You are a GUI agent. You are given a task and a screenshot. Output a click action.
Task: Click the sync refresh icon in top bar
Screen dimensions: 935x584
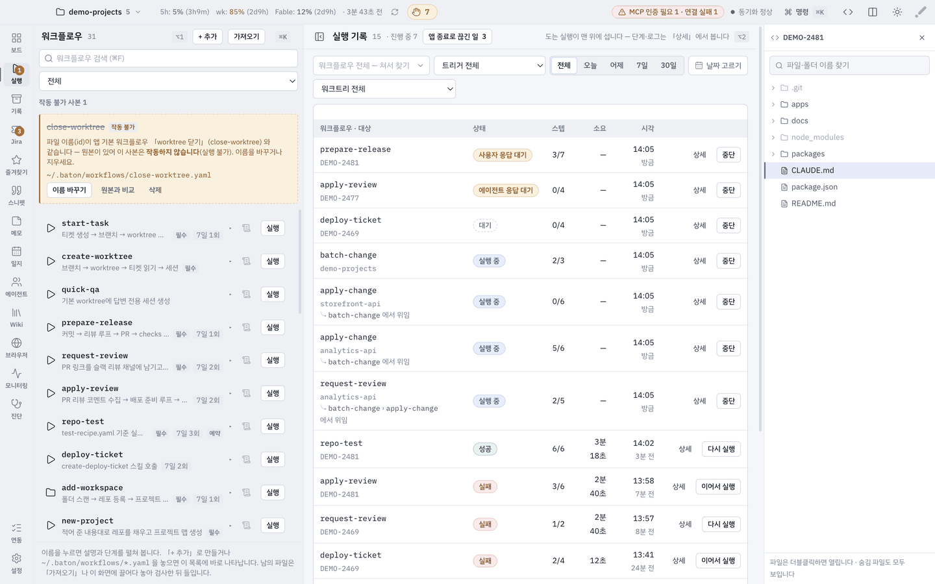tap(395, 12)
